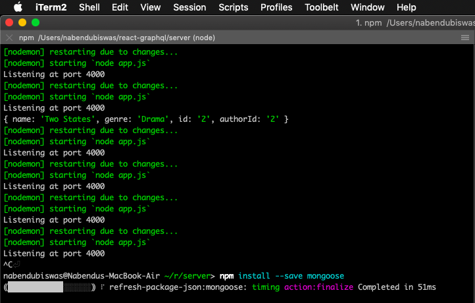Screen dimensions: 475x303
Task: Select the npm react-graphql/server tab
Action: pyautogui.click(x=117, y=38)
